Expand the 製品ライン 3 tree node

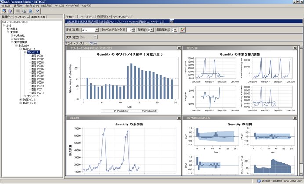click(x=21, y=103)
